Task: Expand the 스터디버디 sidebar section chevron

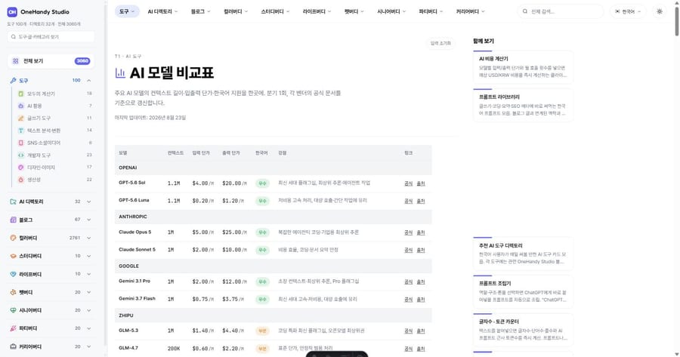Action: click(x=89, y=256)
